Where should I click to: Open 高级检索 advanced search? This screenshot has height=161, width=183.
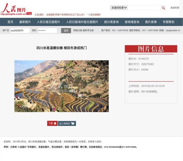click(175, 8)
